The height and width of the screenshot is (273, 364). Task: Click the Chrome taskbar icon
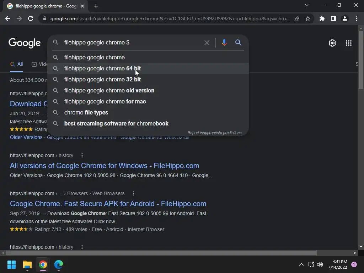(x=43, y=264)
